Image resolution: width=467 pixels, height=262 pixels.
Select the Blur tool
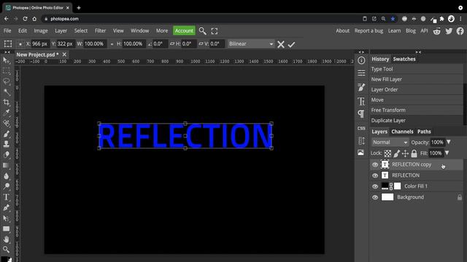[x=7, y=176]
